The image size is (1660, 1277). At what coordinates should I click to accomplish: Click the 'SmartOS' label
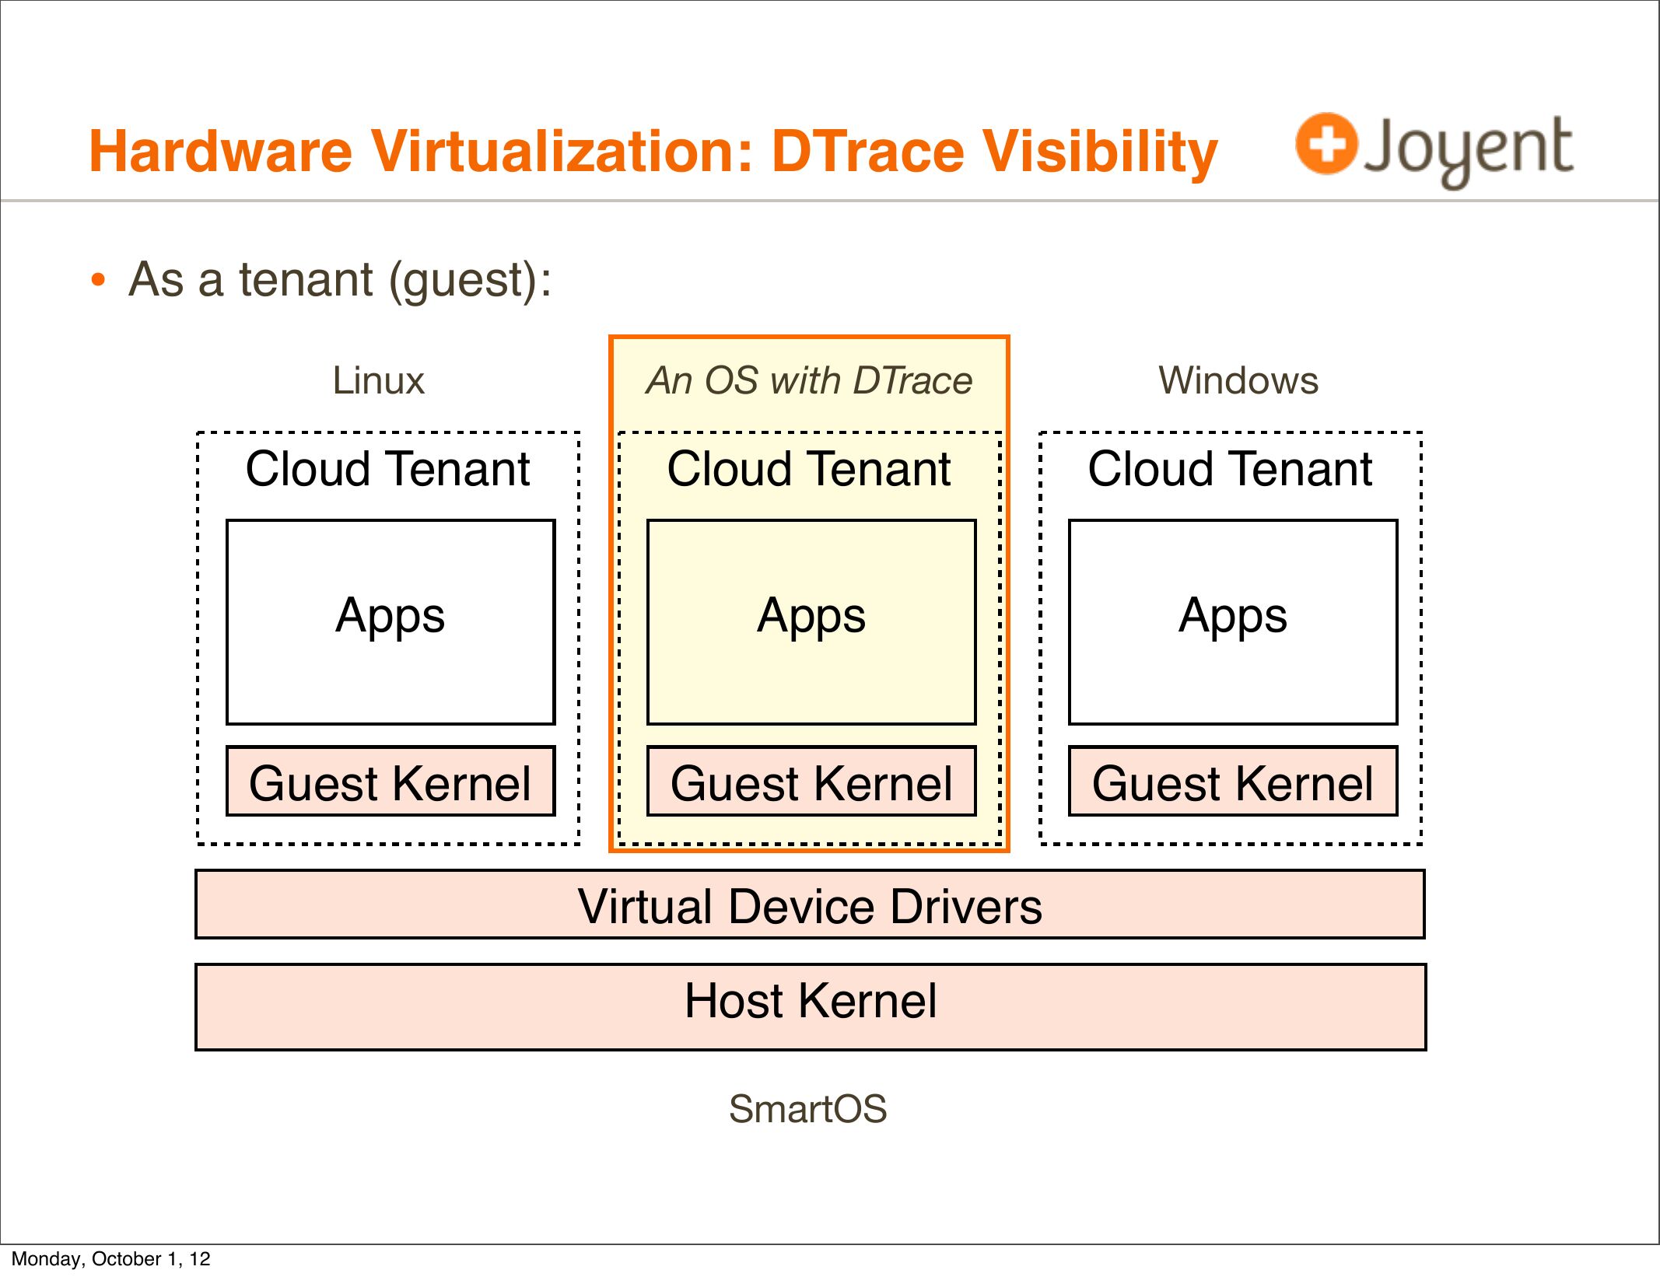pos(807,1109)
